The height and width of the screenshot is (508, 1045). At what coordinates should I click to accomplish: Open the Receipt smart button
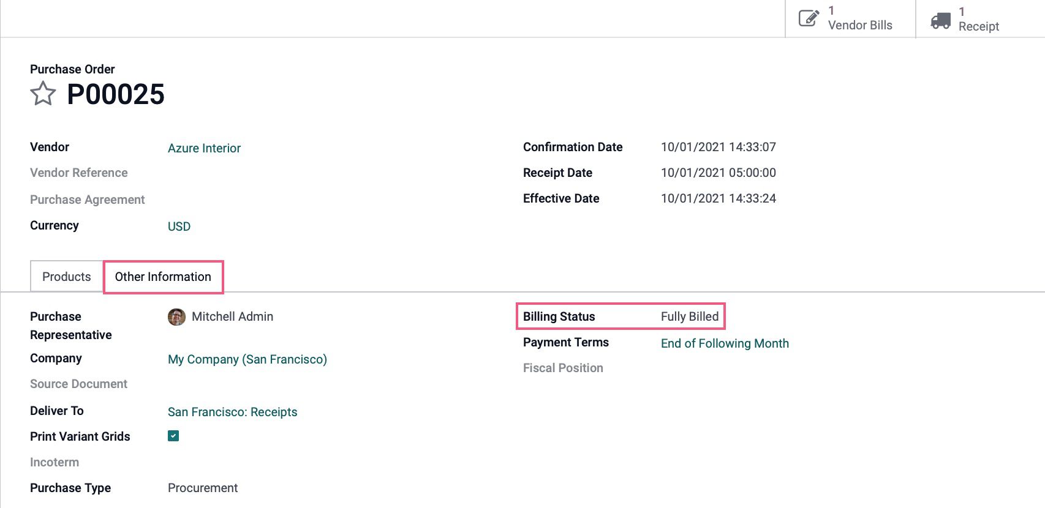click(980, 19)
